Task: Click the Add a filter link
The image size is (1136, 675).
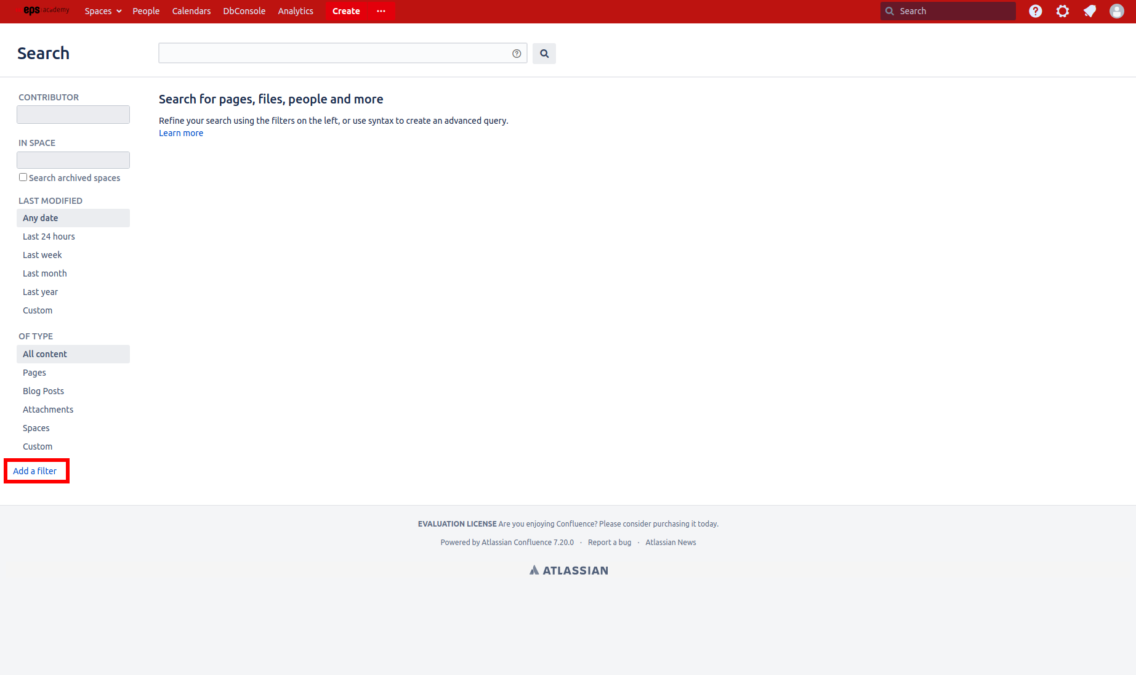Action: click(x=35, y=471)
